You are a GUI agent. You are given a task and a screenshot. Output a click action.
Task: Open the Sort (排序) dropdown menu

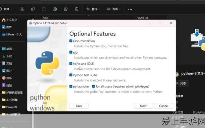pyautogui.click(x=93, y=9)
